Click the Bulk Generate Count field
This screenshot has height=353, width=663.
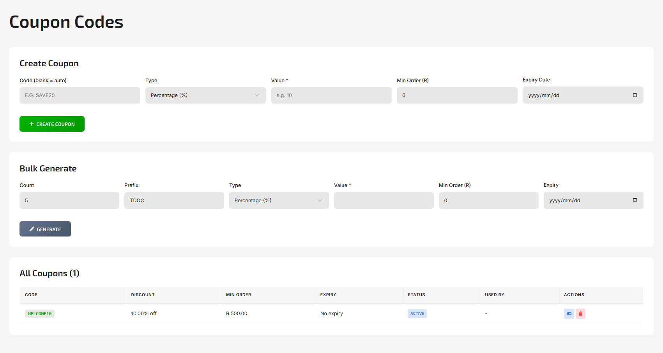tap(69, 201)
